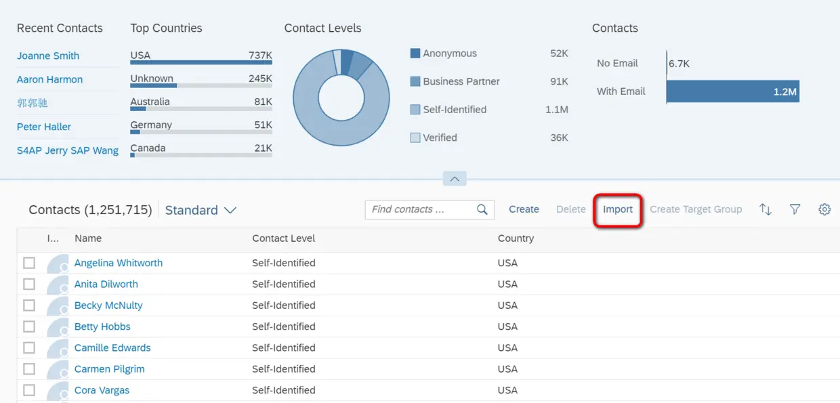The image size is (840, 403).
Task: Open recent contact Joanne Smith
Action: pos(48,56)
